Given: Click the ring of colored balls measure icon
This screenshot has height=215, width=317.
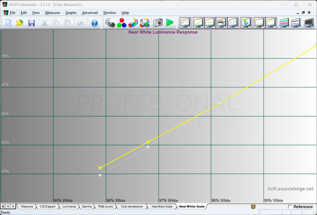Looking at the screenshot, I should tap(145, 23).
